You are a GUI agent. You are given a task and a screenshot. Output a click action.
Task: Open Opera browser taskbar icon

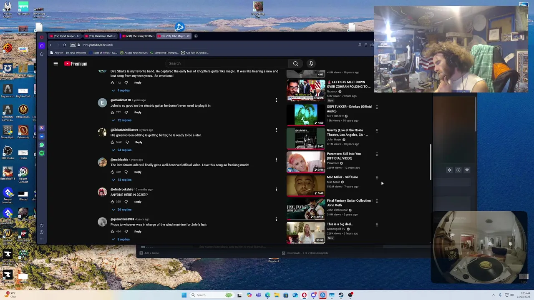pyautogui.click(x=304, y=295)
